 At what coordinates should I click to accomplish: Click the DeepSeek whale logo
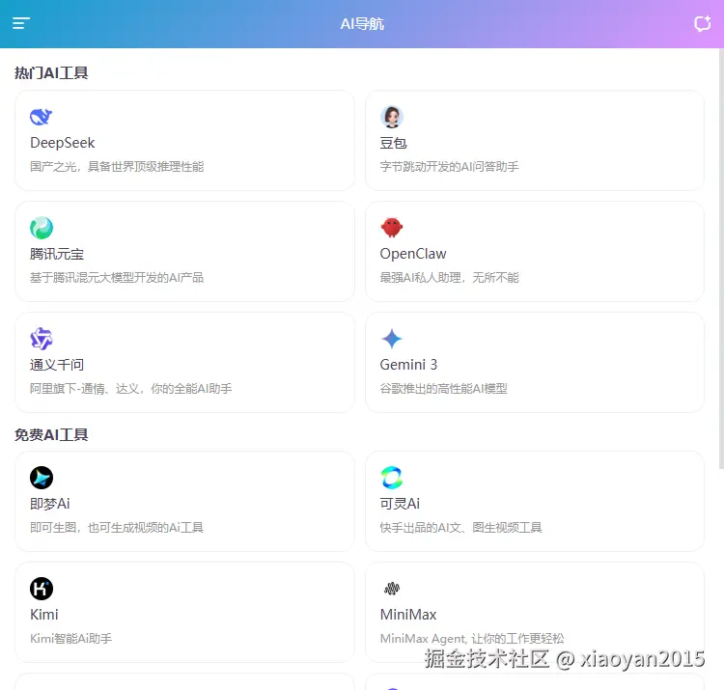[42, 117]
